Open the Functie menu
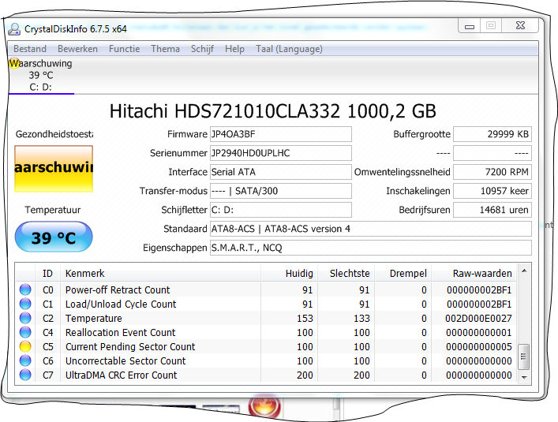The height and width of the screenshot is (422, 558). (124, 49)
